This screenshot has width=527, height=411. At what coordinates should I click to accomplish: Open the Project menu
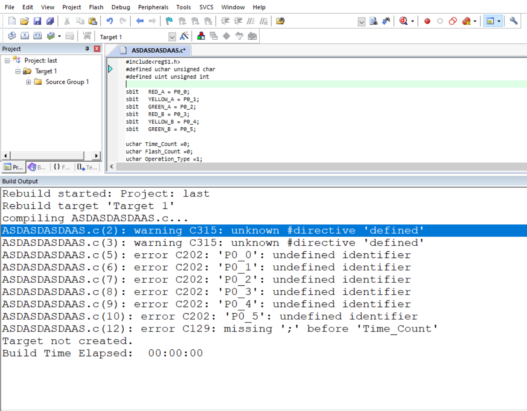coord(72,7)
